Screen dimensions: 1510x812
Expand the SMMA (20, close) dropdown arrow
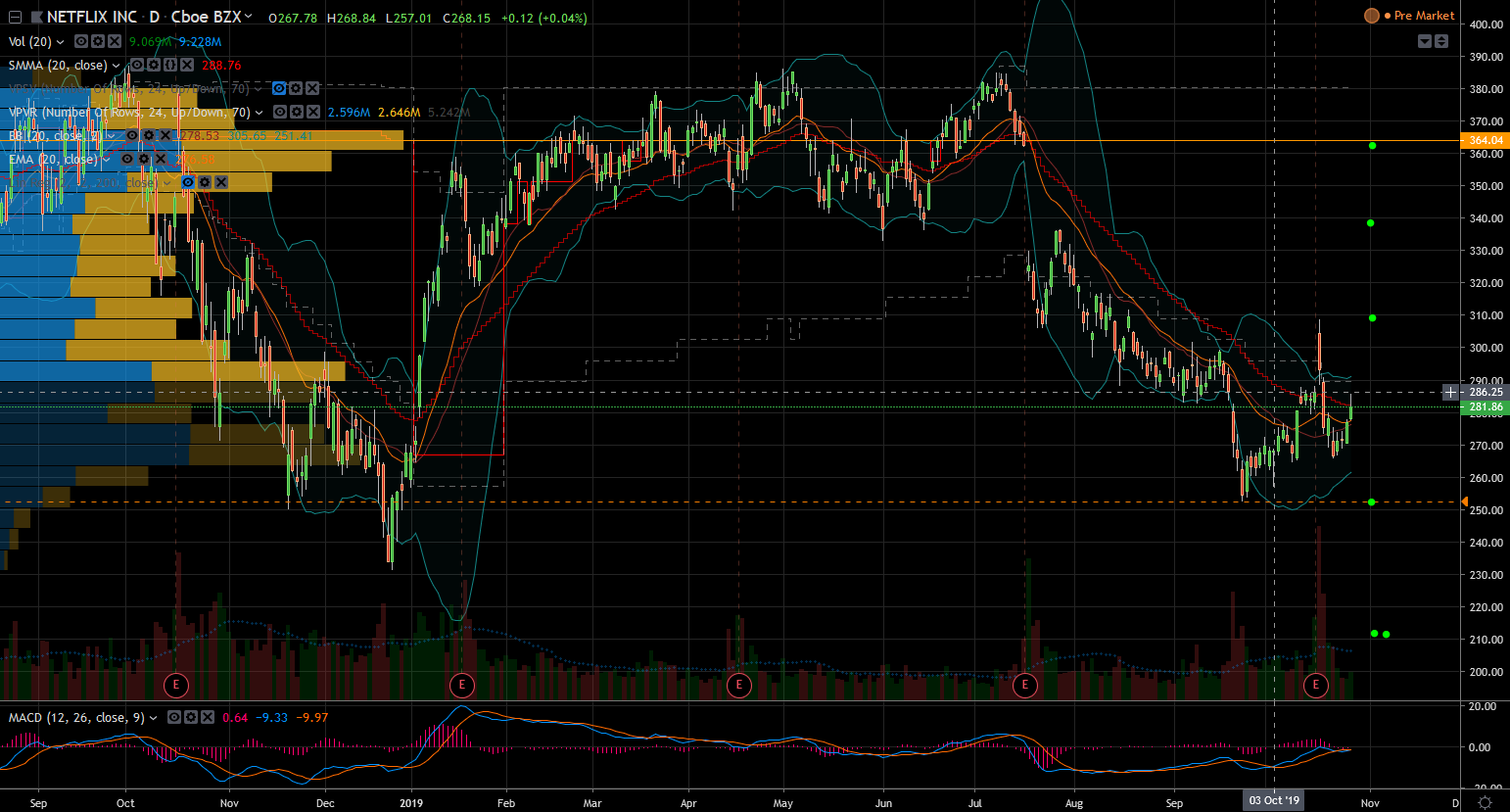[x=117, y=66]
